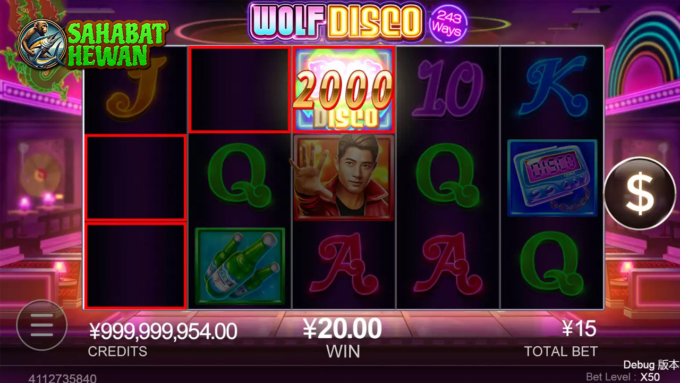The width and height of the screenshot is (680, 383).
Task: Open the hamburger menu button
Action: pos(41,325)
